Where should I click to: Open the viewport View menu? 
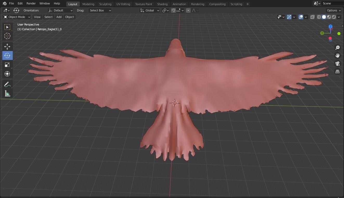[x=37, y=17]
